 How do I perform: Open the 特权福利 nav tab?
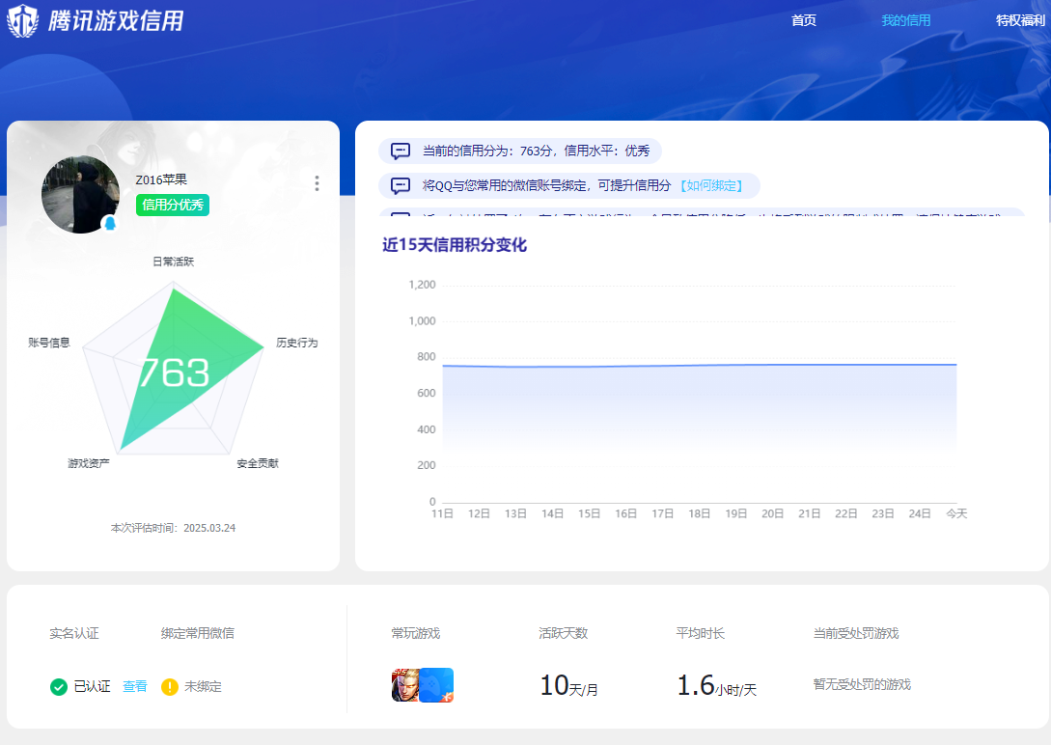click(1020, 20)
